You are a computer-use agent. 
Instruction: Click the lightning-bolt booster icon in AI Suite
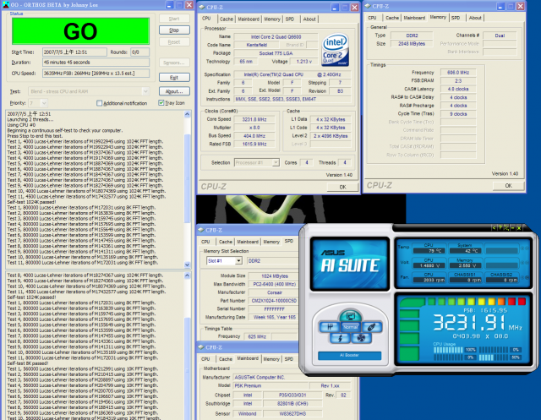(340, 338)
